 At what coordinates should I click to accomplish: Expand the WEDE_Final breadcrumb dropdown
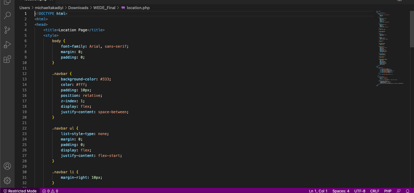104,8
